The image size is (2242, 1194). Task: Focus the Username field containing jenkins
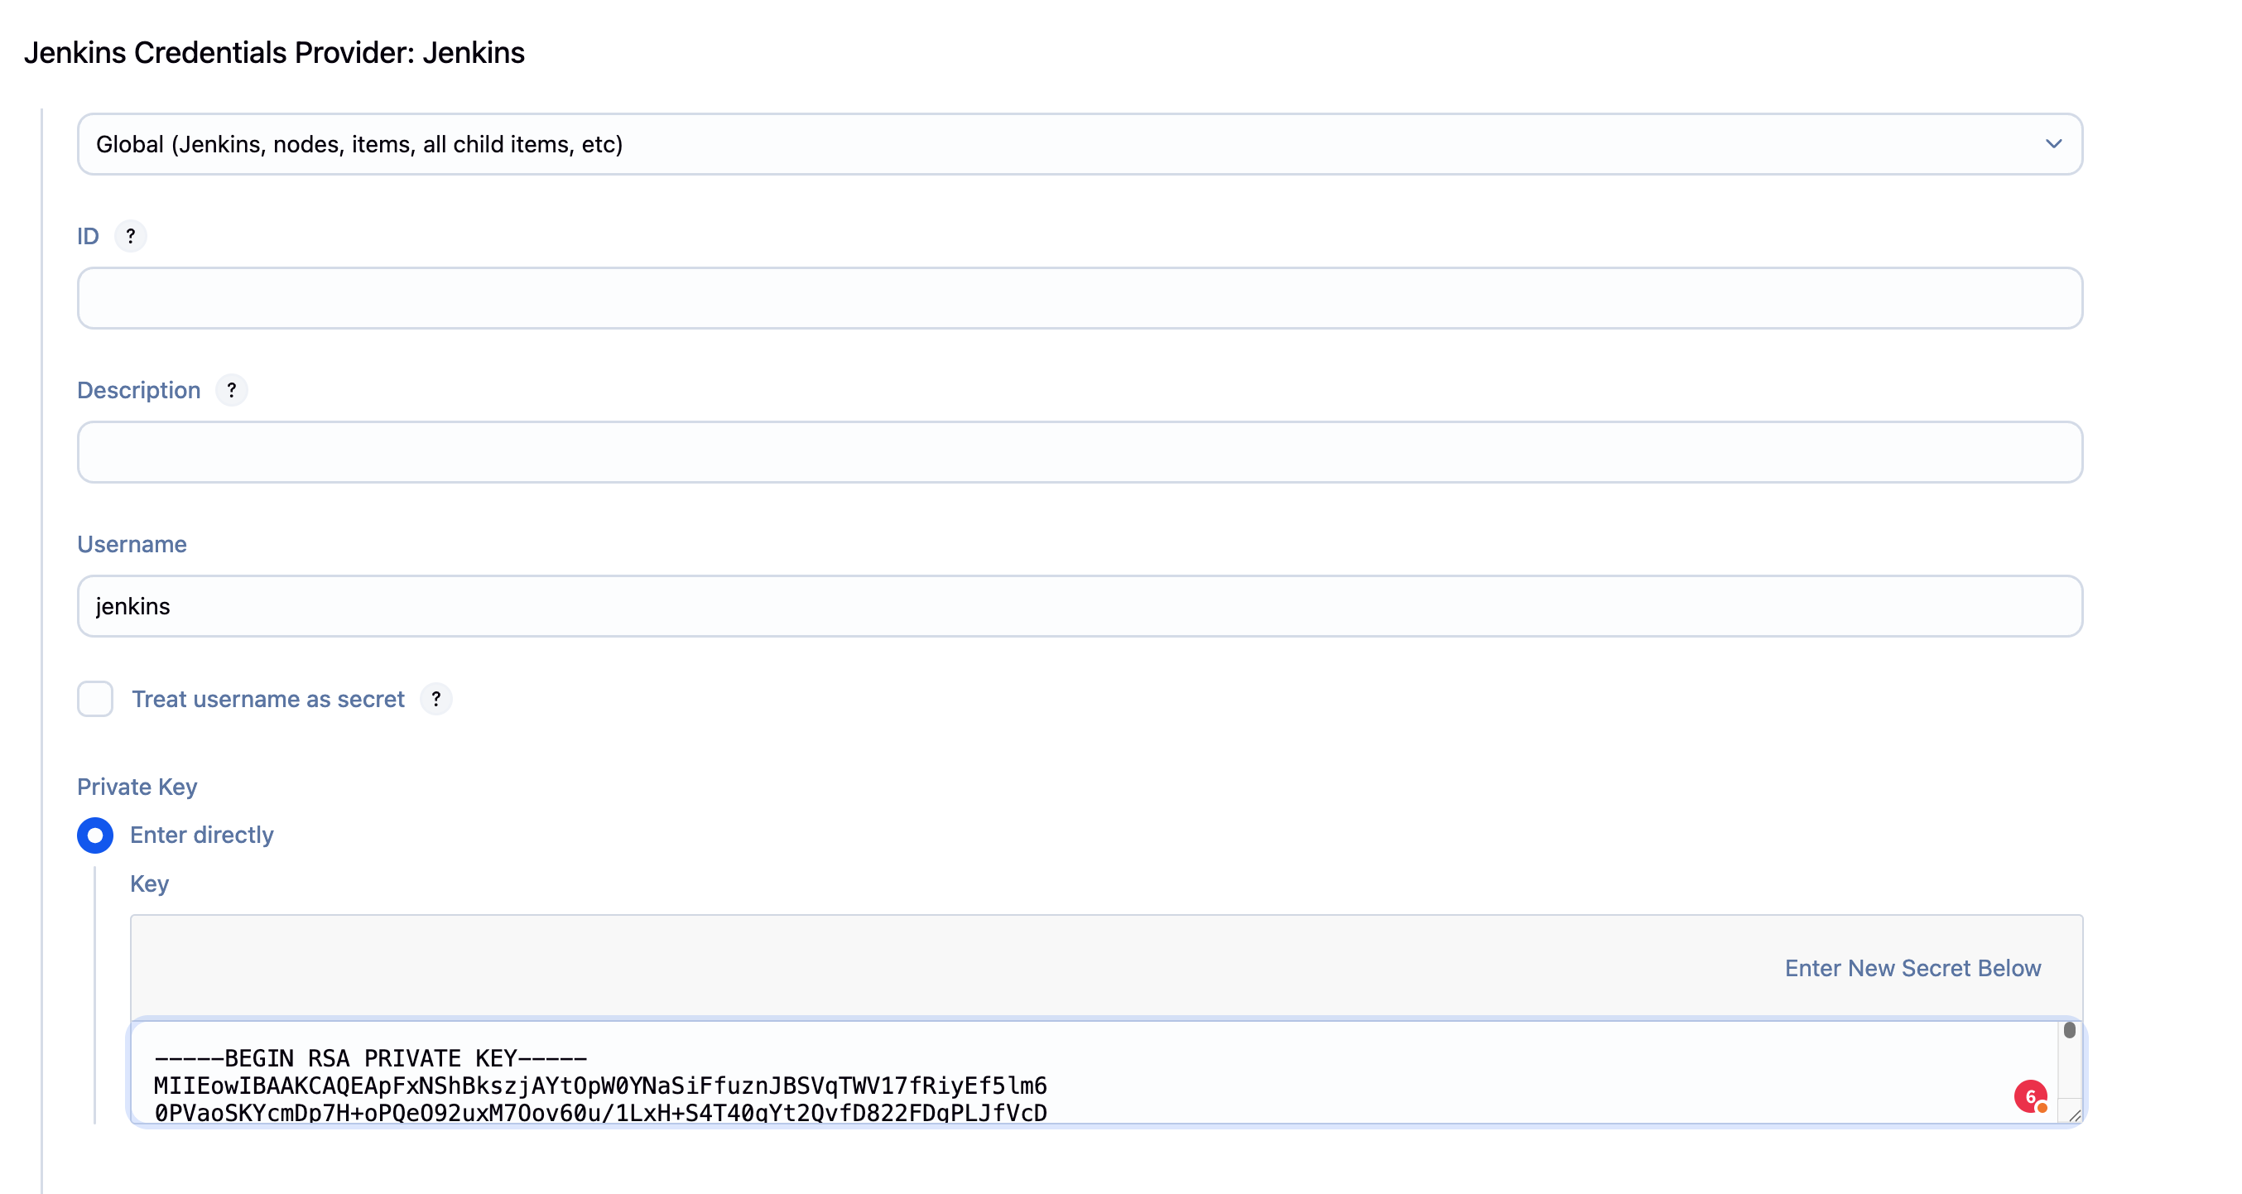point(1080,607)
